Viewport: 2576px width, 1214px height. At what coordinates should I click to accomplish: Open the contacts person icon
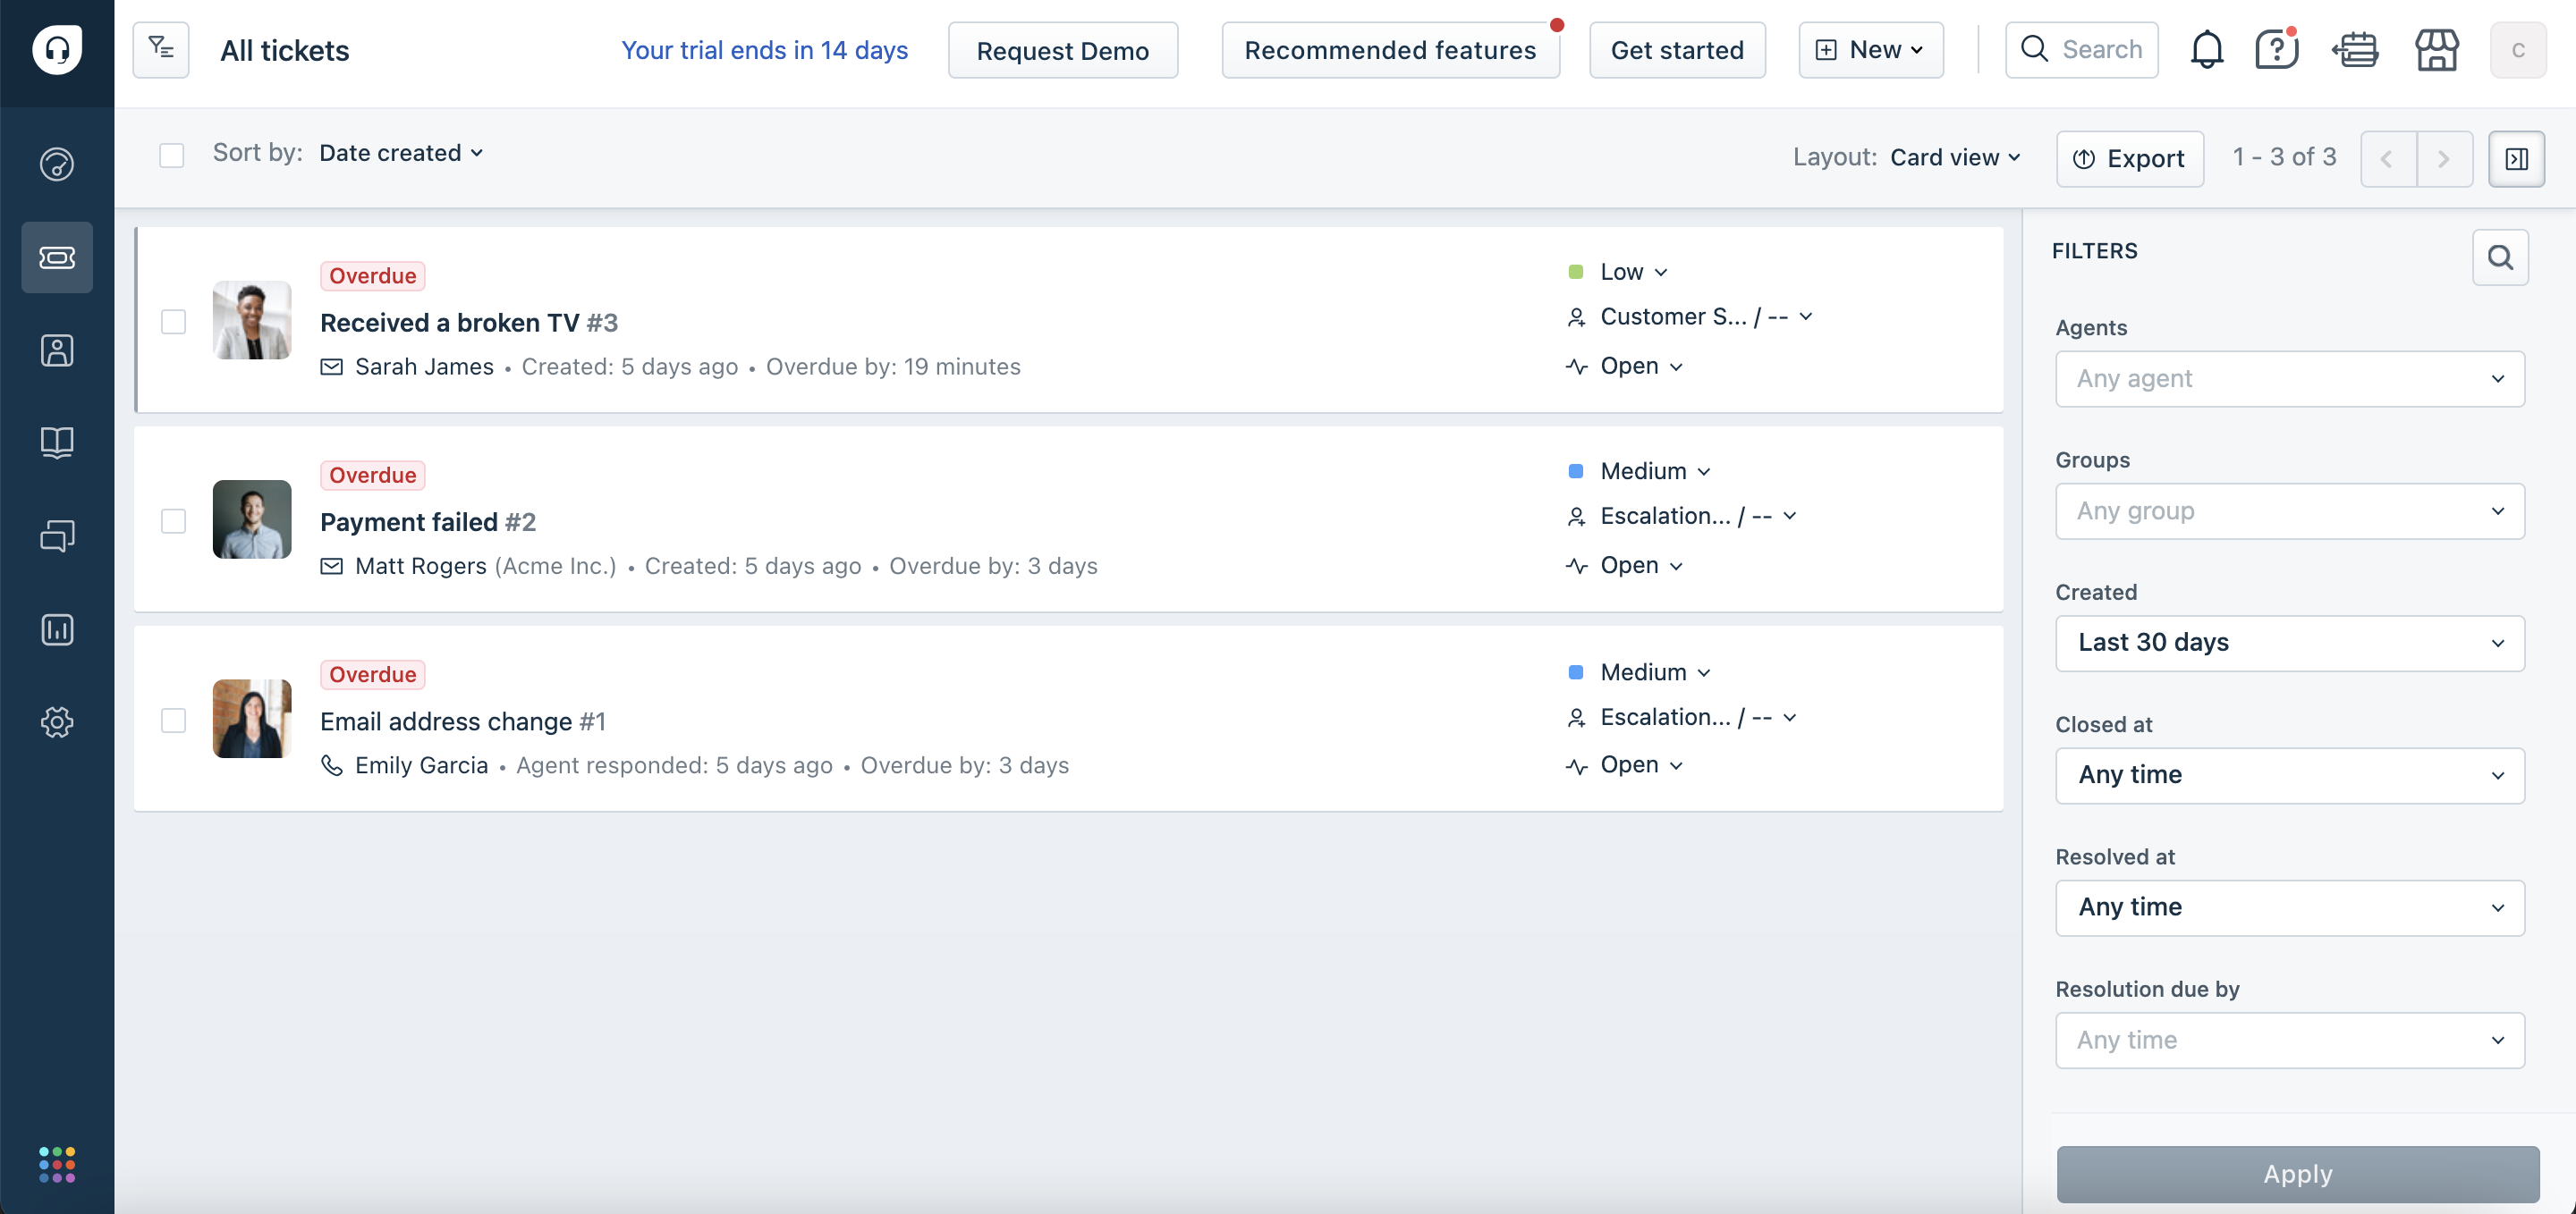pos(57,350)
